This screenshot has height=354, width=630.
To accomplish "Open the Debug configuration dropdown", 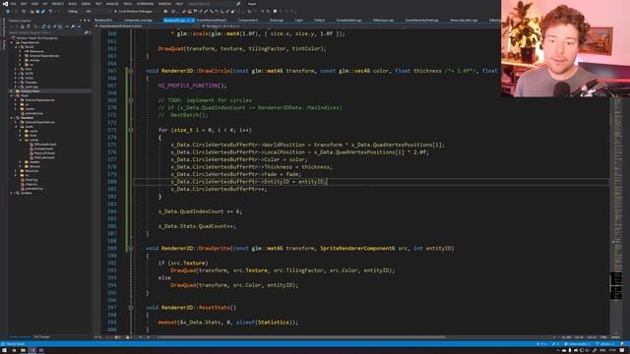I will tap(74, 11).
